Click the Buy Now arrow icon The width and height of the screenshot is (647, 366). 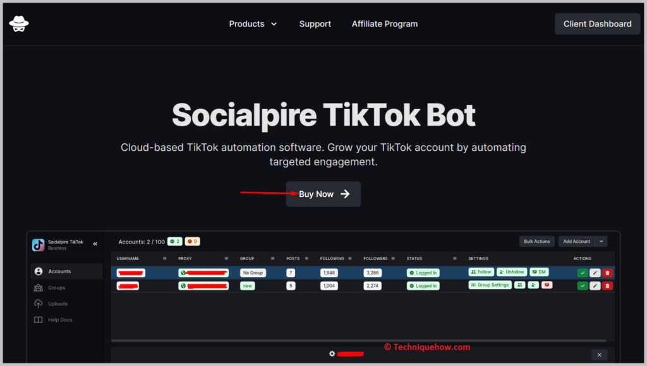pyautogui.click(x=345, y=194)
